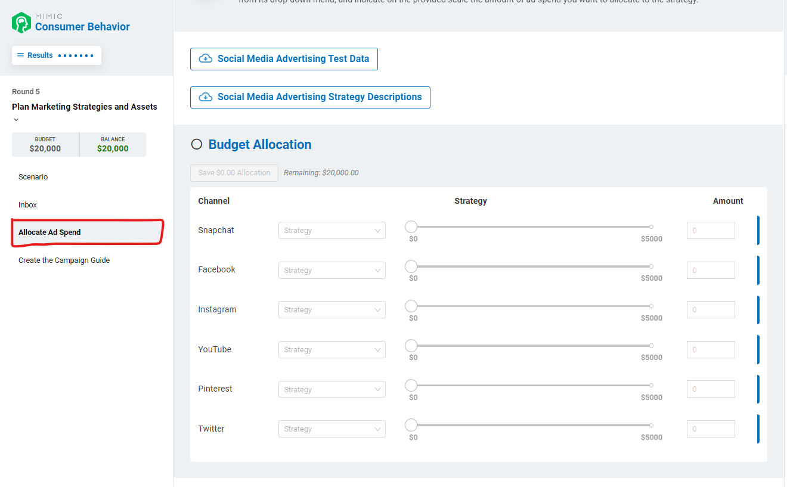Click the circle icon beside Budget Allocation
This screenshot has height=487, width=787.
[x=197, y=144]
